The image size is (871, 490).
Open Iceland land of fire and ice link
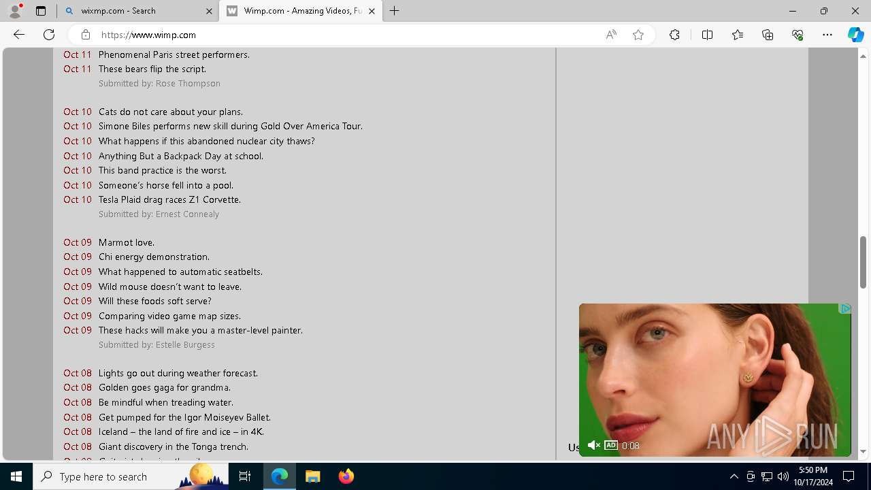point(181,431)
